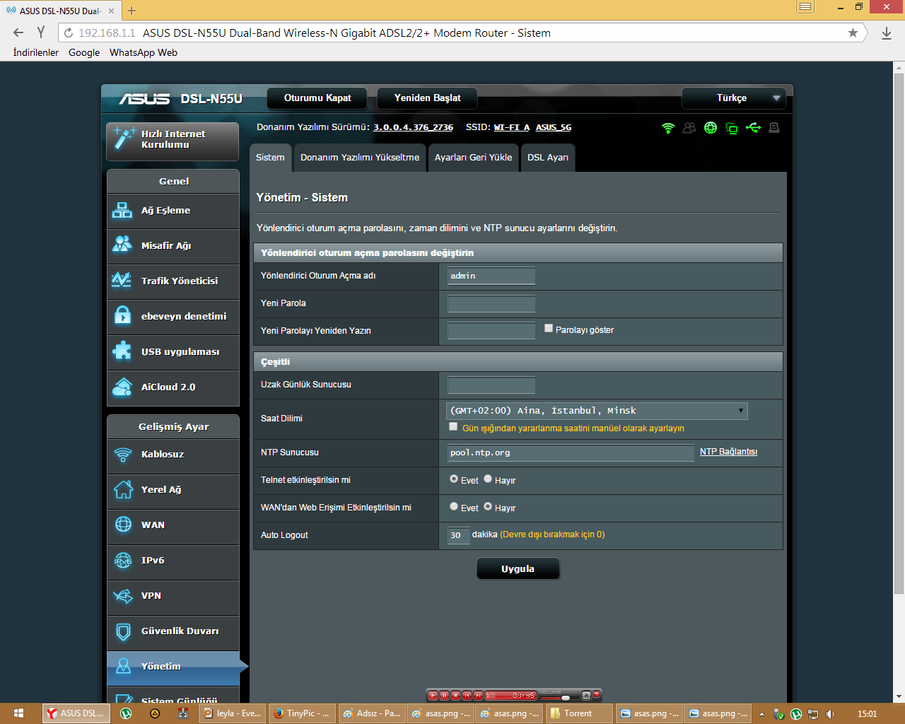Click NTP Sunucusu input field

tap(571, 452)
